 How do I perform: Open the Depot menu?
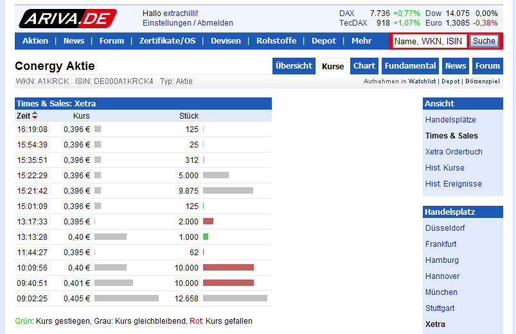pyautogui.click(x=324, y=41)
